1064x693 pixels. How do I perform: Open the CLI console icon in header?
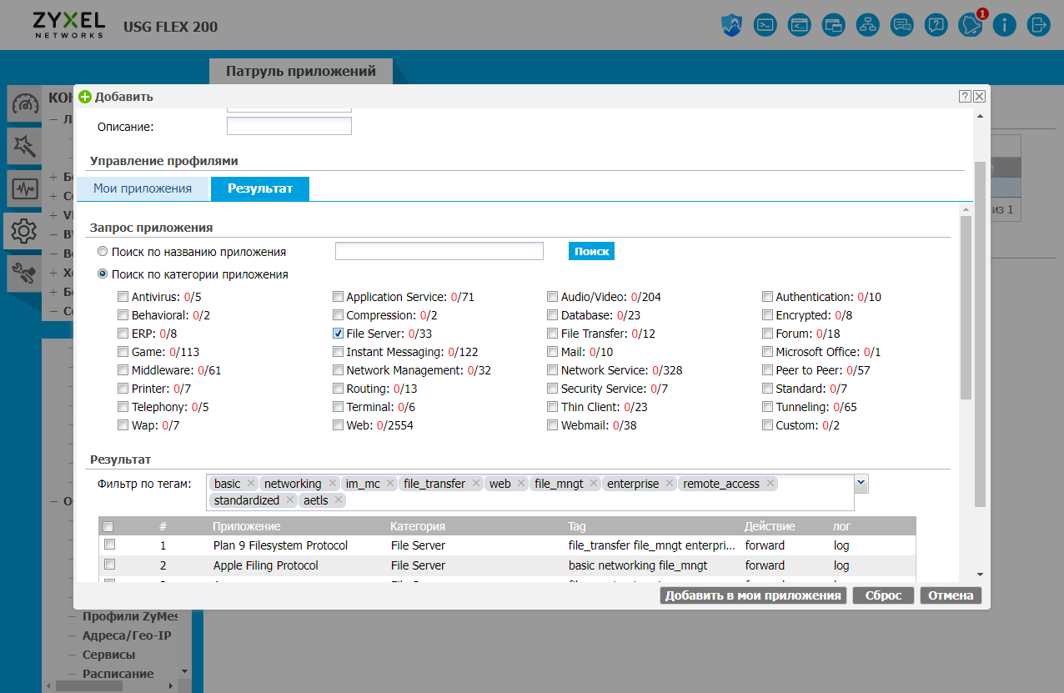point(765,25)
